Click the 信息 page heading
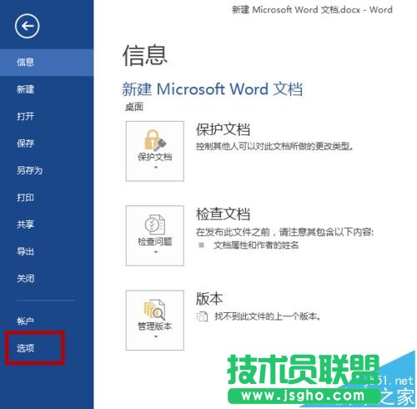Viewport: 417px width, 409px height. point(145,56)
